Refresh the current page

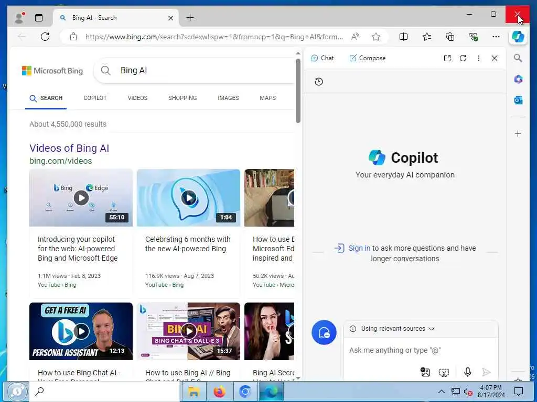click(45, 37)
